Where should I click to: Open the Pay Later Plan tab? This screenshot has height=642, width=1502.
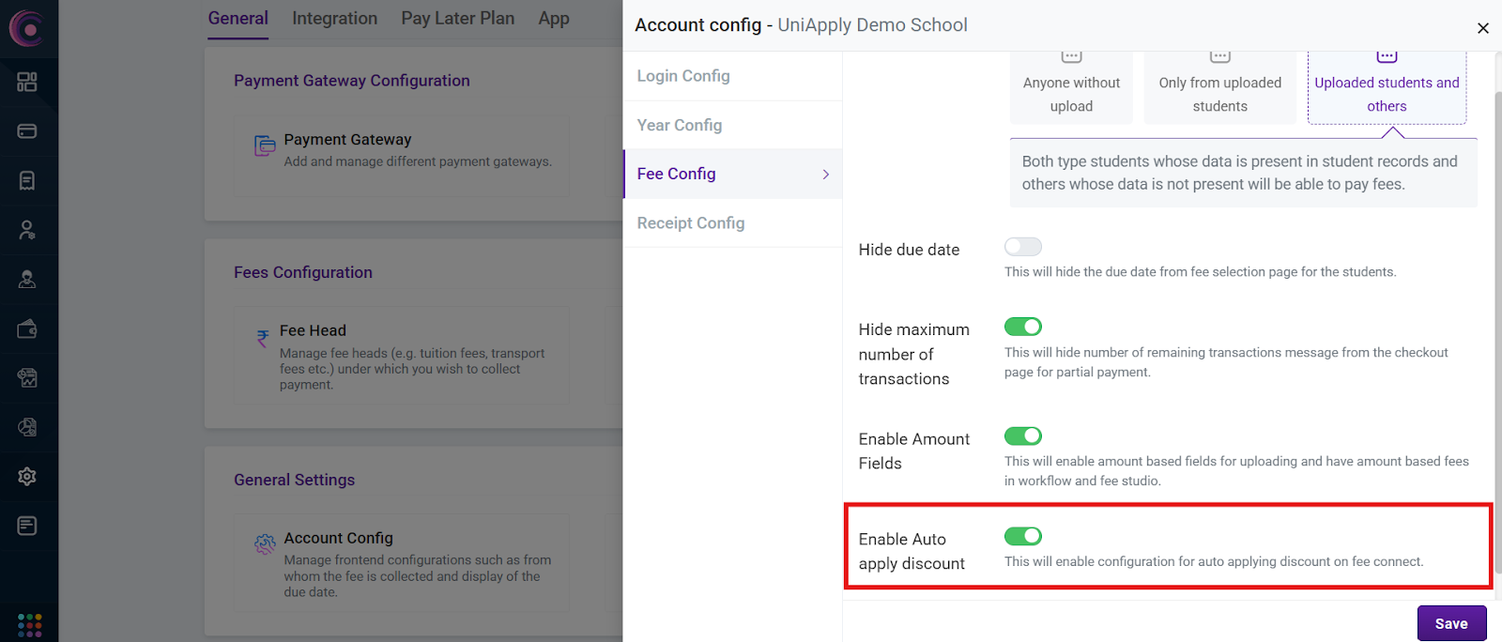point(457,19)
